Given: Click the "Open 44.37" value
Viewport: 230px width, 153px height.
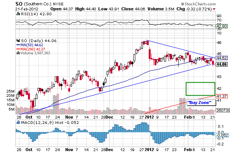Looking at the screenshot, I should [62, 9].
